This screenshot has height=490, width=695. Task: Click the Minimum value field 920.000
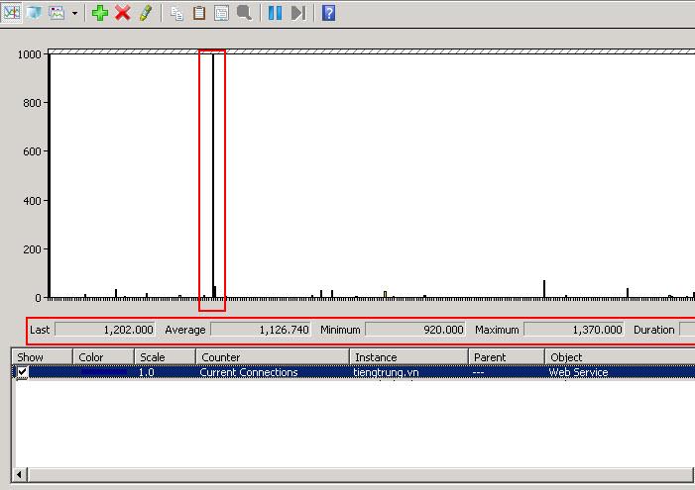point(415,330)
